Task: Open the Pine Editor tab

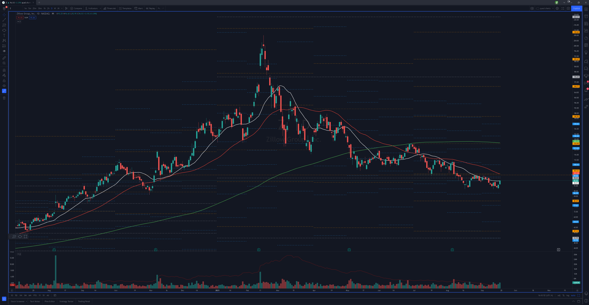Action: [x=50, y=301]
